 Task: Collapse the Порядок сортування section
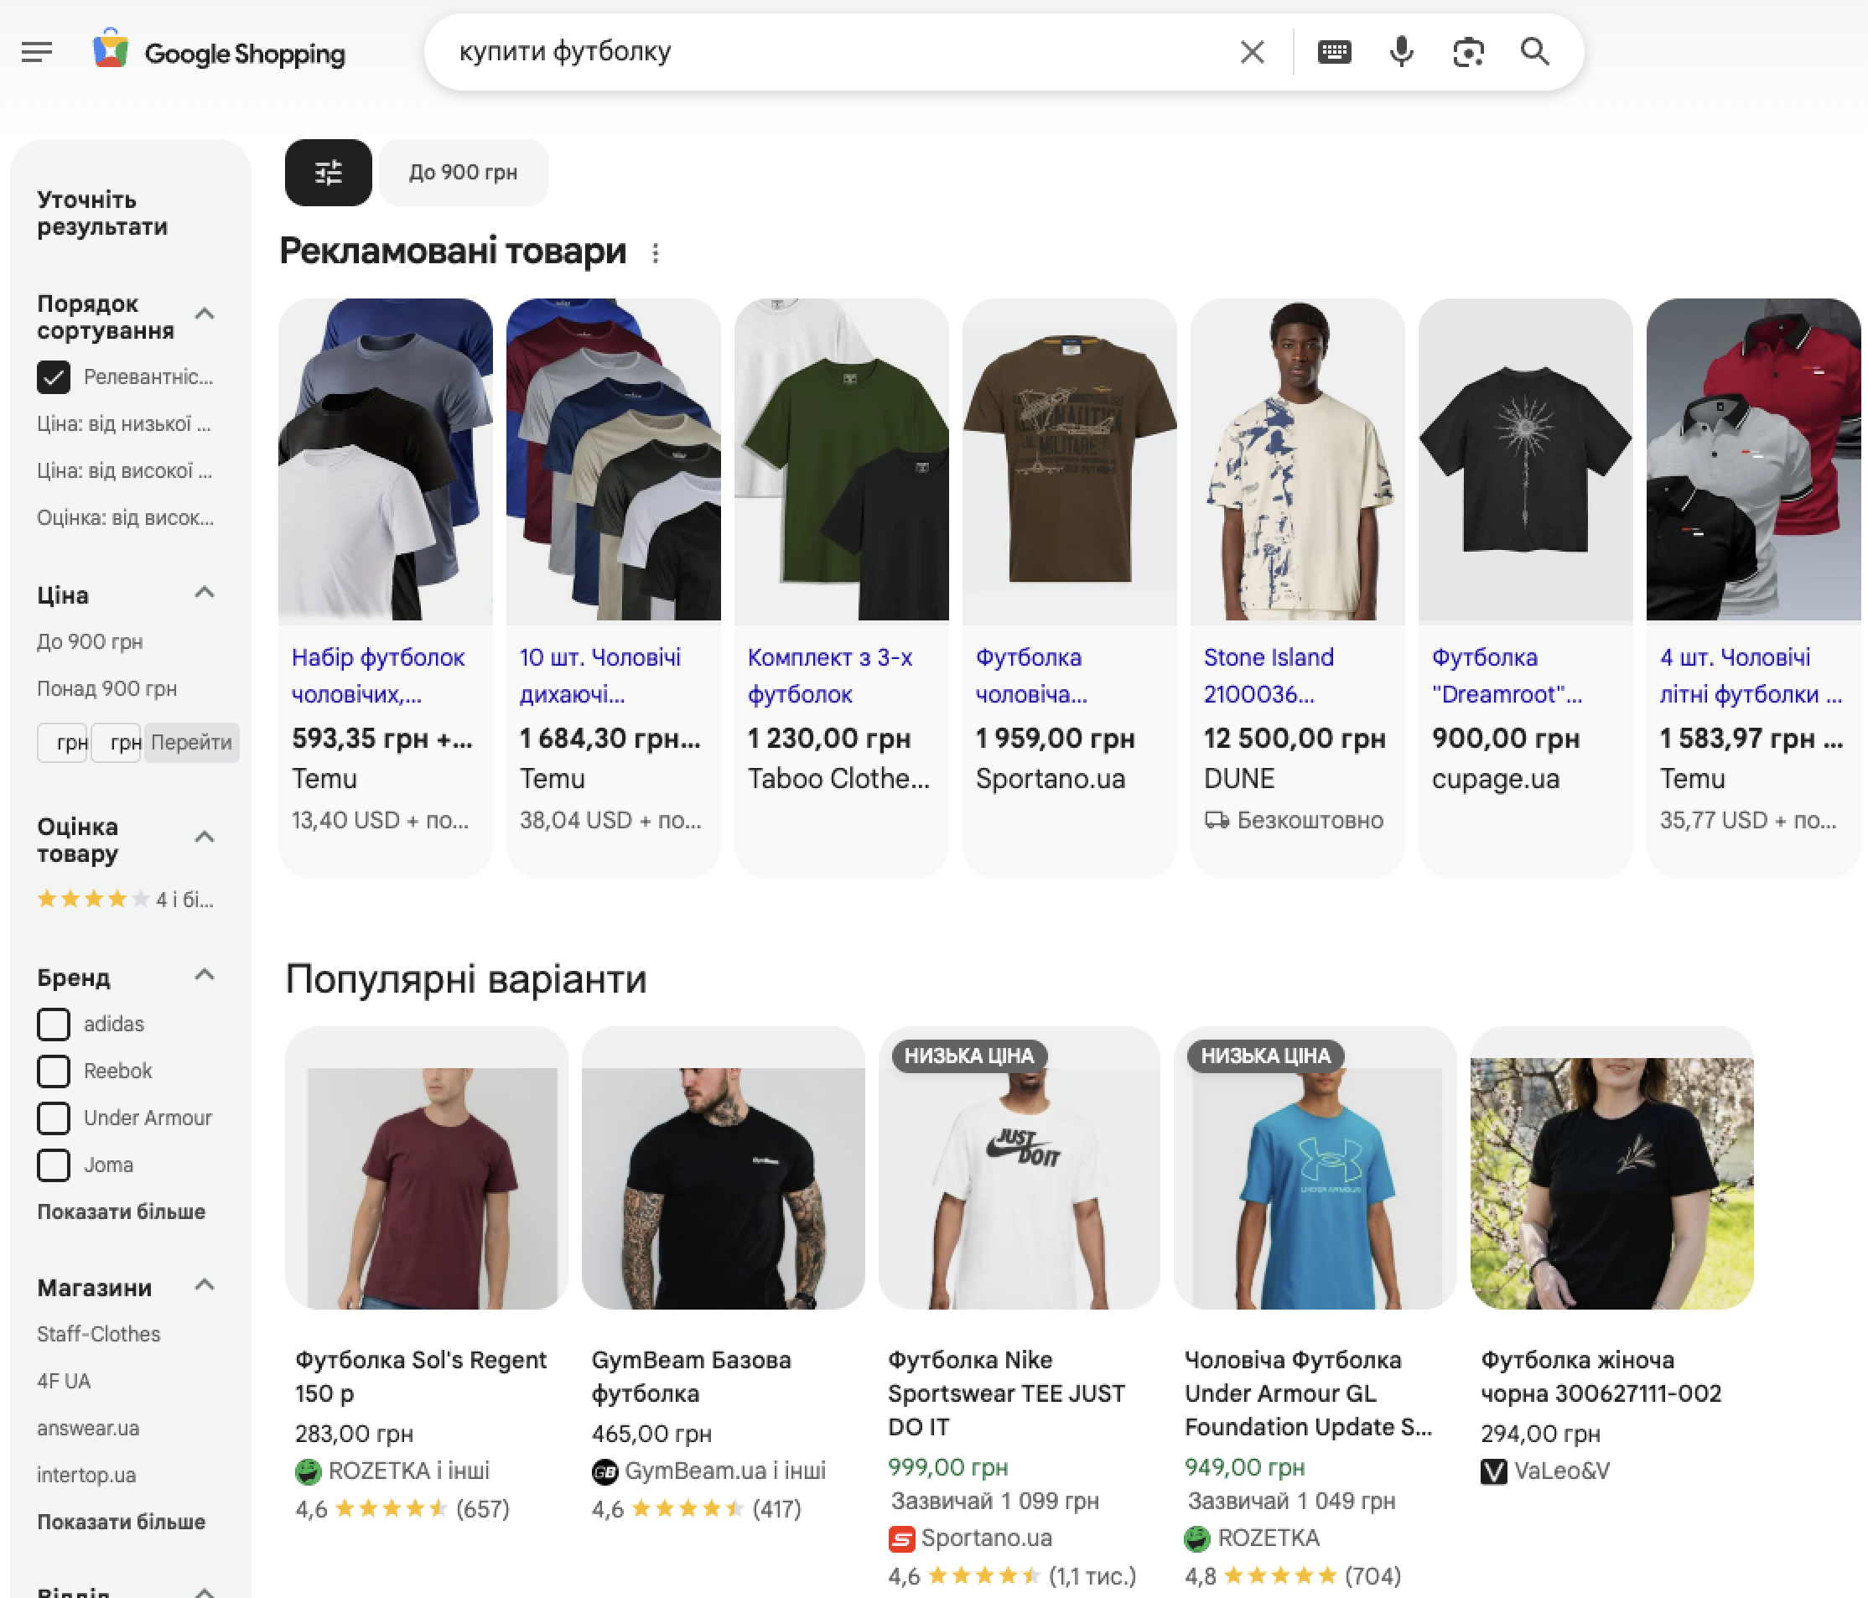[205, 314]
